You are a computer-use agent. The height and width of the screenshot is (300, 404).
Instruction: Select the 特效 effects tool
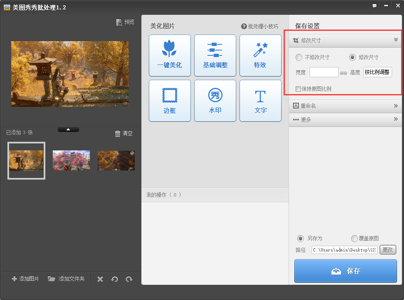click(x=260, y=55)
